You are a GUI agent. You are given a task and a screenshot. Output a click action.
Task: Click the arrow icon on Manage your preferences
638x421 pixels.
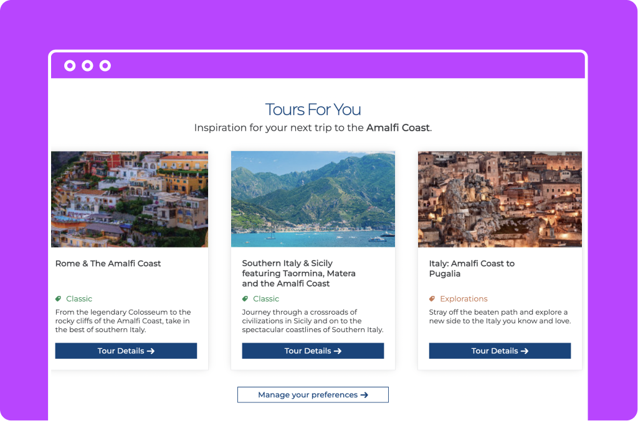click(364, 395)
